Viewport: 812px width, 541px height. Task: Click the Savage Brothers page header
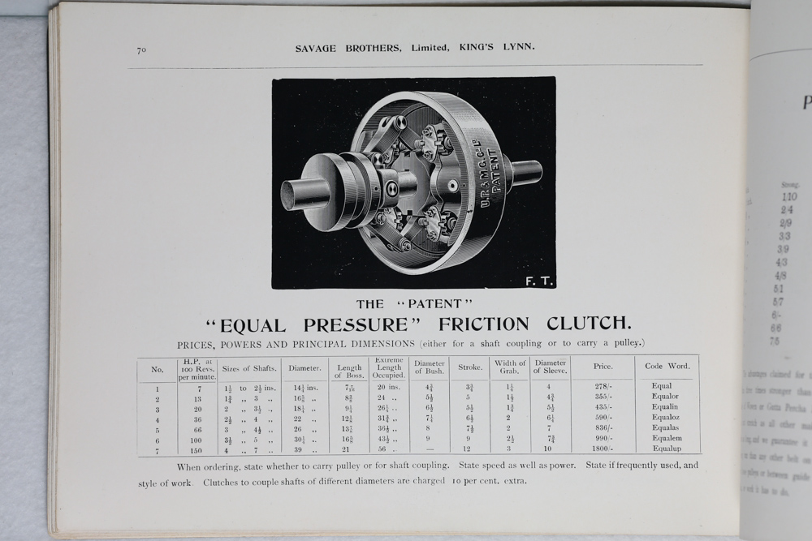414,48
